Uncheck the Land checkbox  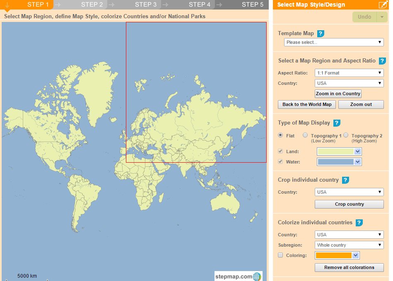point(280,151)
